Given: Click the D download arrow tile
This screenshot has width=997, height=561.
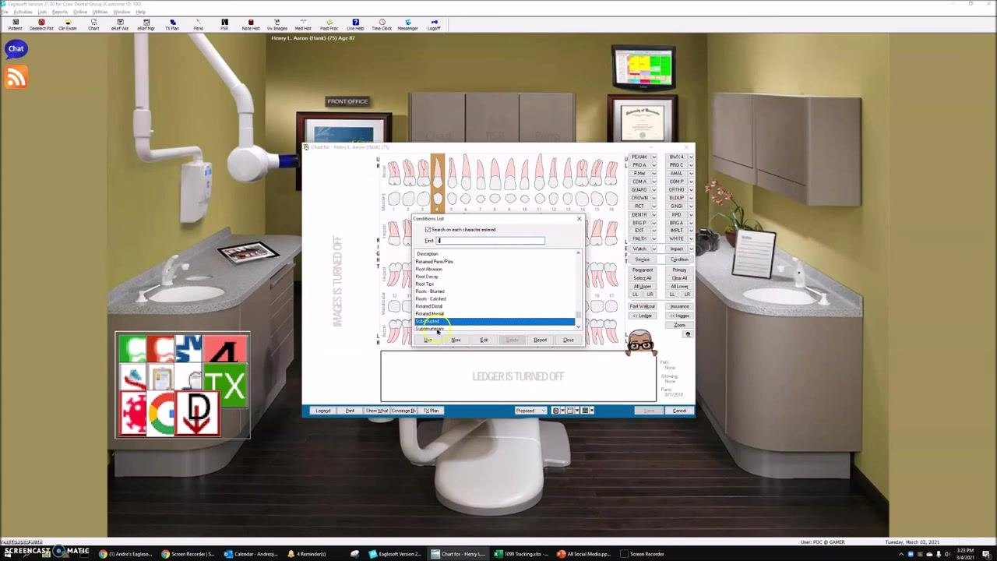Looking at the screenshot, I should 198,413.
